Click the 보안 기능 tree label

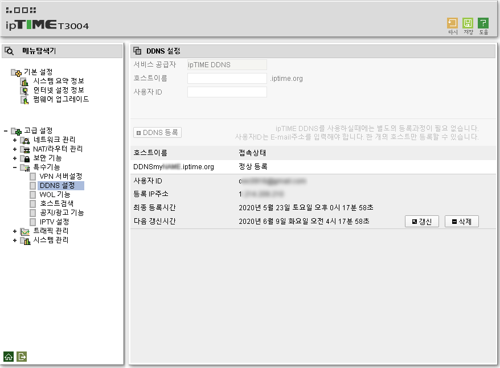47,158
